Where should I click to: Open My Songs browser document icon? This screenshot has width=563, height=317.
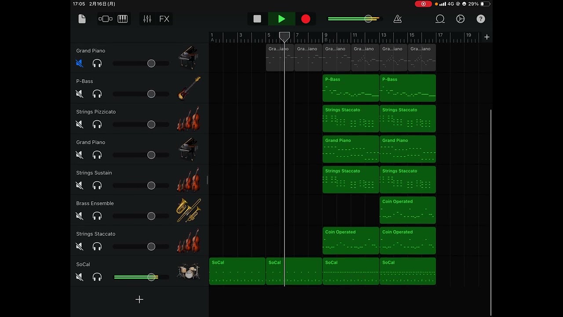pyautogui.click(x=82, y=19)
